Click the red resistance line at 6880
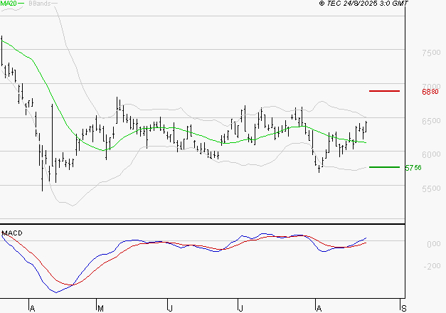The width and height of the screenshot is (446, 313). pos(384,91)
